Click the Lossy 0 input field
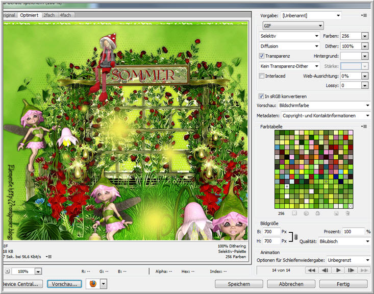This screenshot has width=374, height=294. [351, 85]
